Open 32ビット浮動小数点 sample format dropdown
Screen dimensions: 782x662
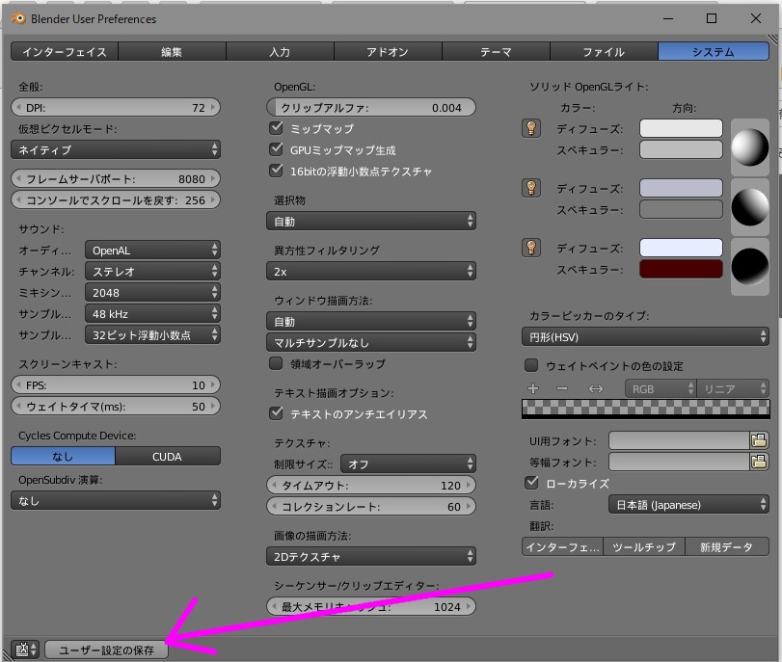[152, 335]
